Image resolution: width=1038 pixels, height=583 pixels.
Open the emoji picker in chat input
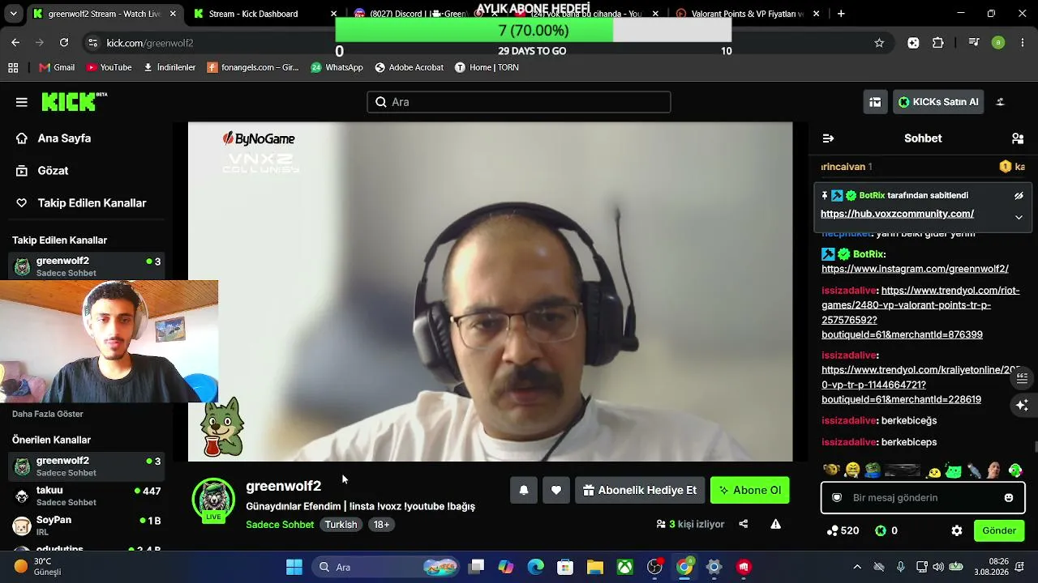[x=1009, y=498]
